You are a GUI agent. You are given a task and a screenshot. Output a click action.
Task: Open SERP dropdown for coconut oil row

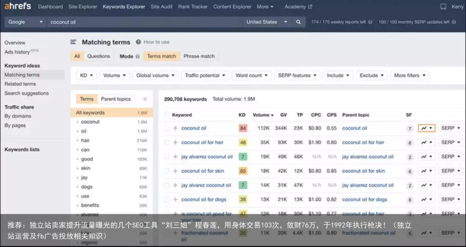pos(450,128)
